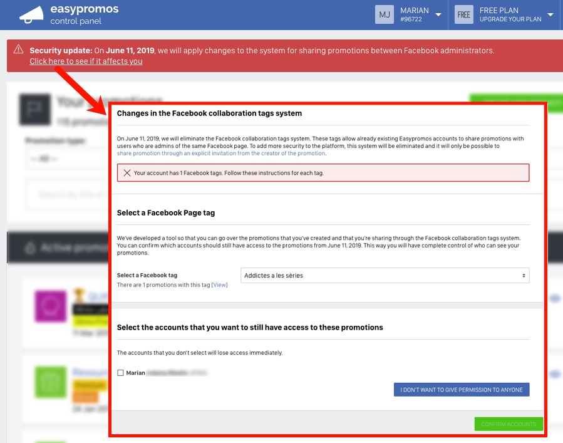Dismiss the X icon in Facebook tags alert
Image resolution: width=563 pixels, height=443 pixels.
(127, 173)
